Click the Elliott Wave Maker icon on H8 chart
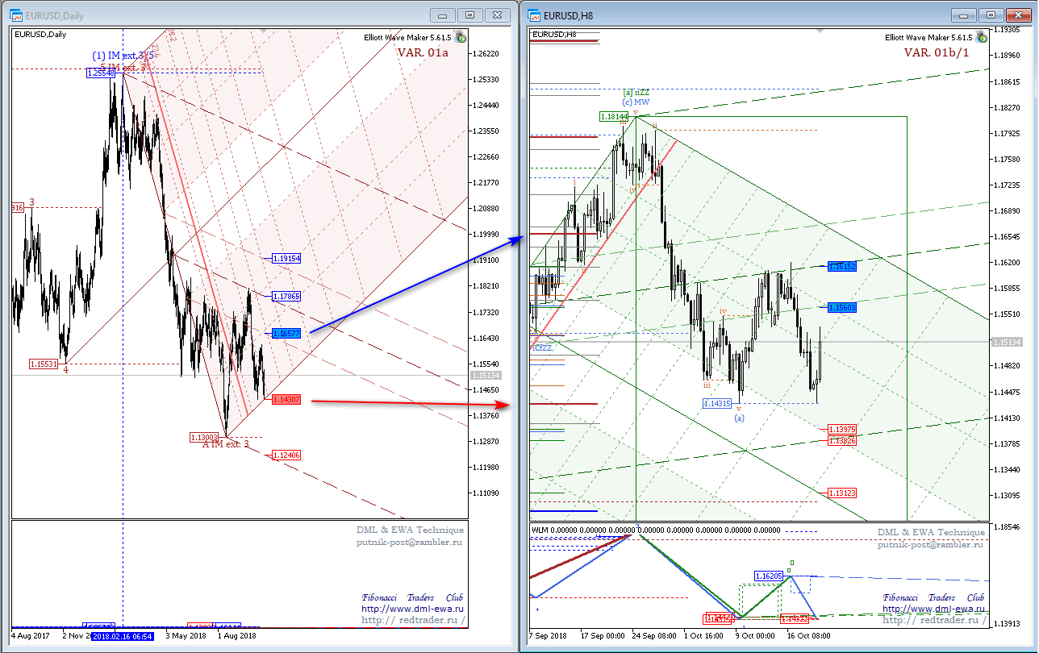The width and height of the screenshot is (1039, 653). click(x=980, y=37)
